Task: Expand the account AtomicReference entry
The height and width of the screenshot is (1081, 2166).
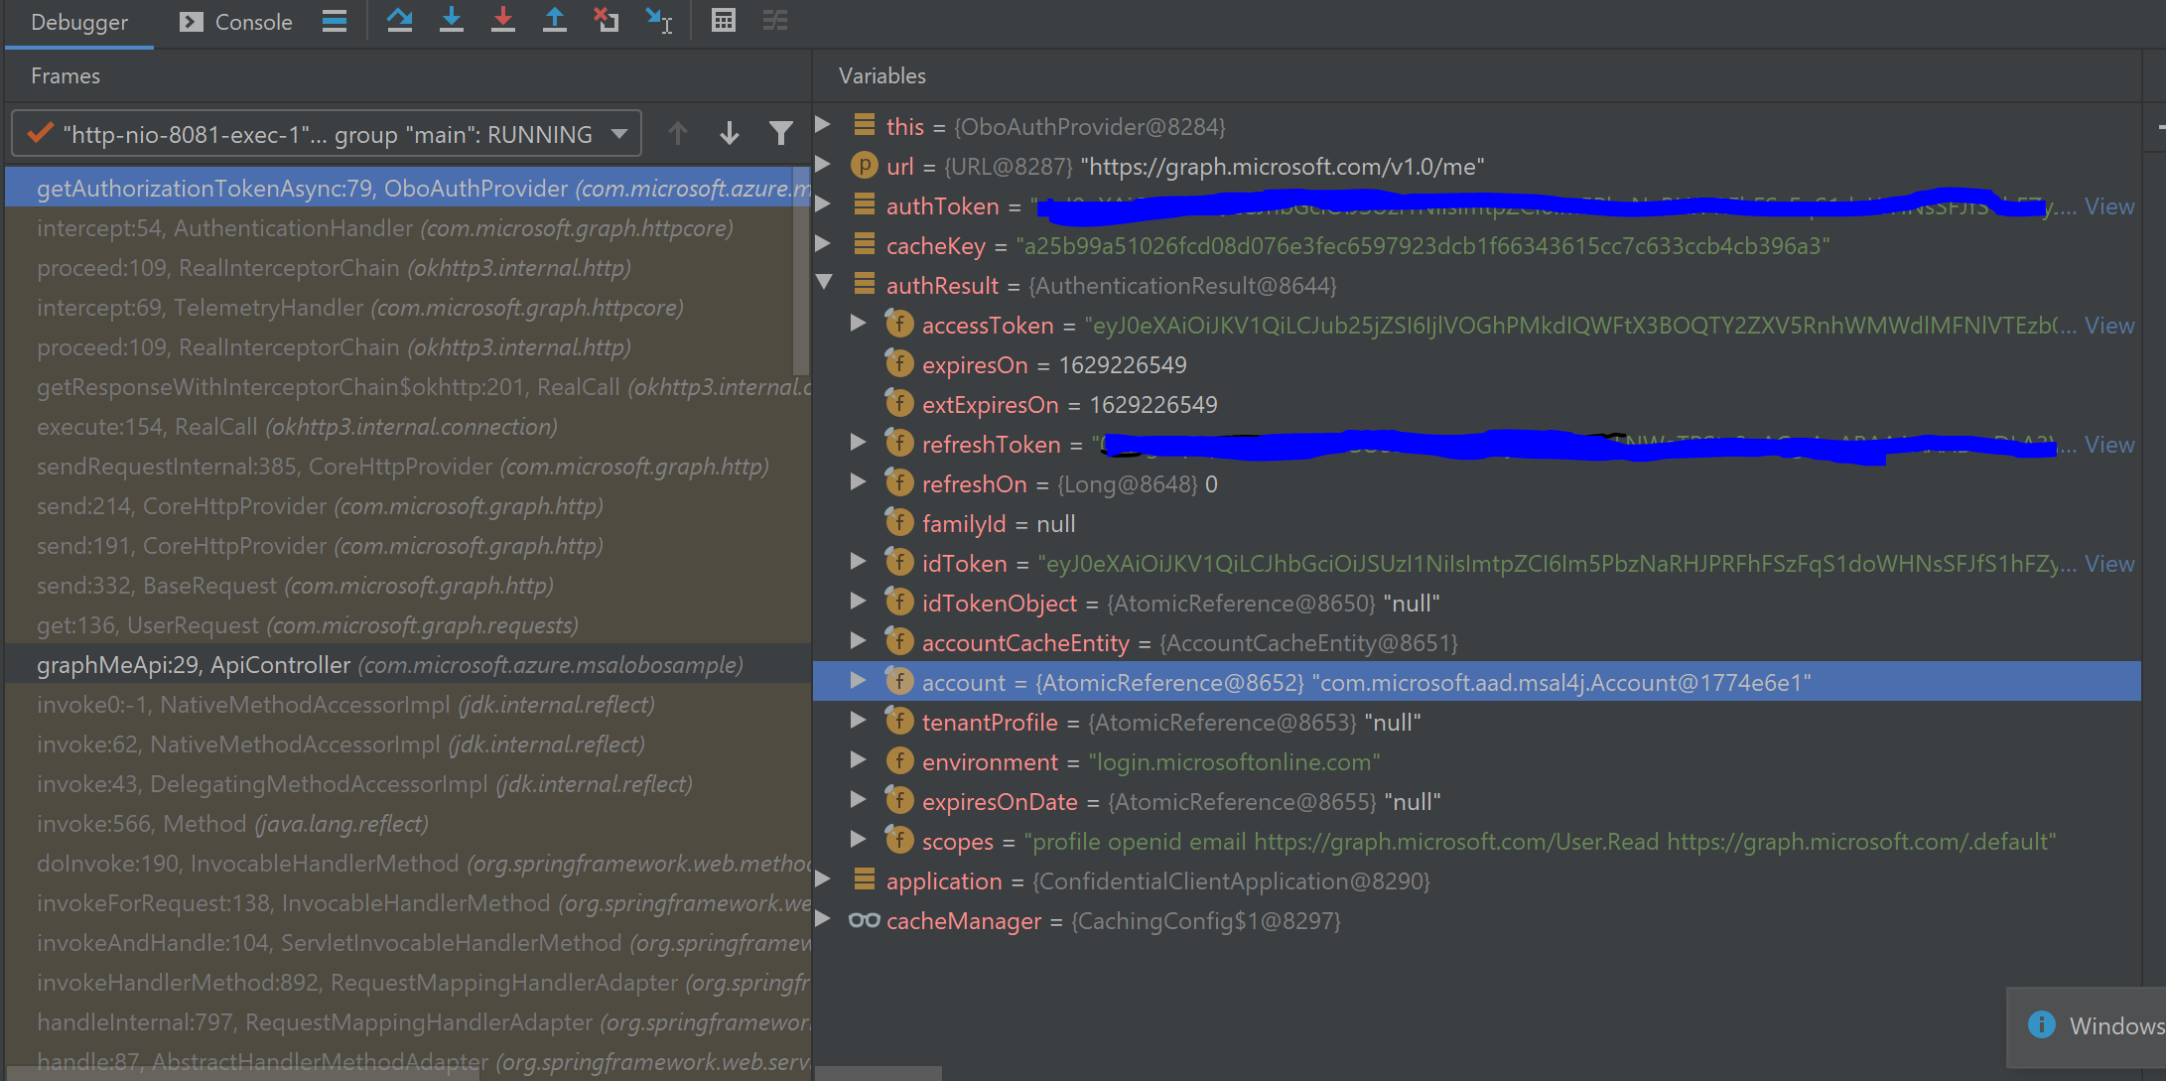Action: [x=859, y=681]
